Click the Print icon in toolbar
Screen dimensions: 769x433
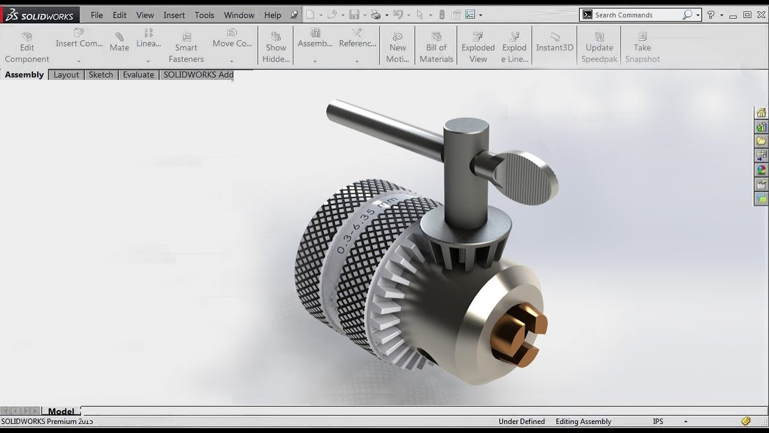coord(376,14)
